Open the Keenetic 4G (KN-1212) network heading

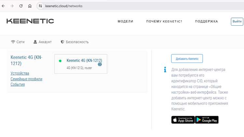tap(26, 61)
